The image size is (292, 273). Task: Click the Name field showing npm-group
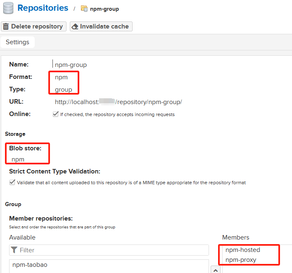click(71, 65)
